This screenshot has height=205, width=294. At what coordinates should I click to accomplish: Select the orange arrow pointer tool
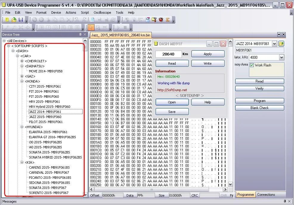(91, 27)
